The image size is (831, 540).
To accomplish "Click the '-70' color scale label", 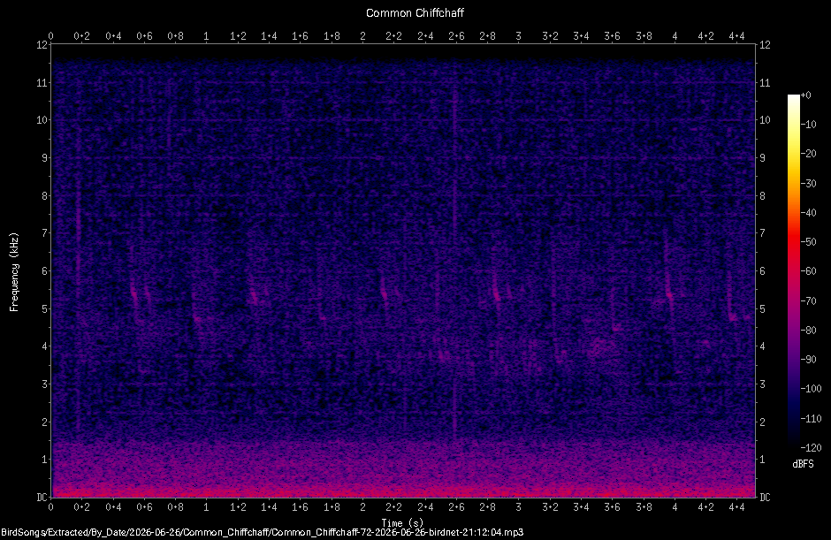I will point(808,301).
